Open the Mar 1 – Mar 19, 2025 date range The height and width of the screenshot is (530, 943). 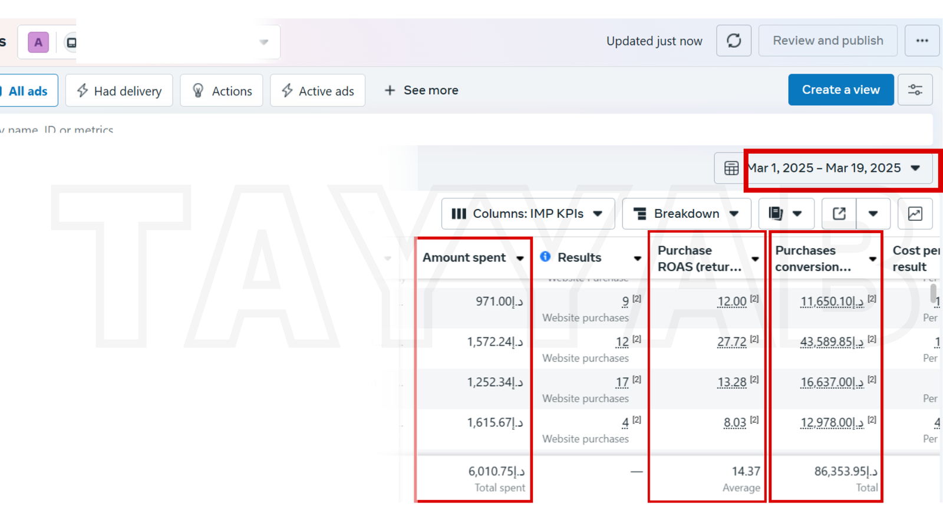pos(835,168)
